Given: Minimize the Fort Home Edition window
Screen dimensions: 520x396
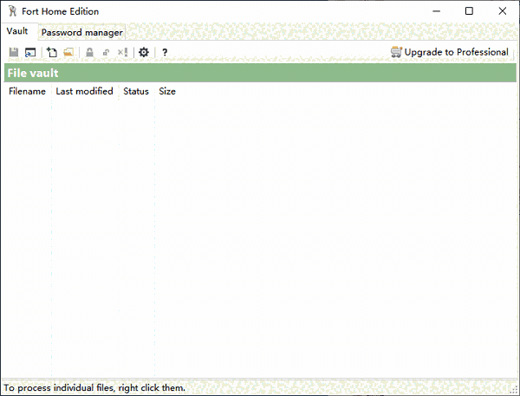Looking at the screenshot, I should coord(437,11).
